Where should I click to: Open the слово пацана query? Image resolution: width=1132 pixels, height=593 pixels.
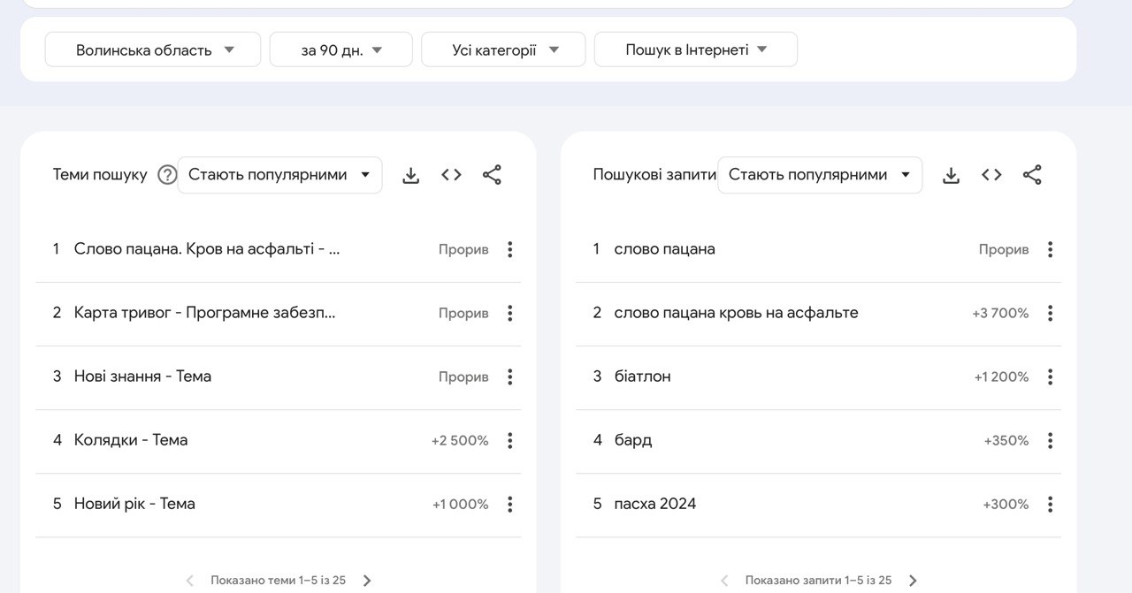click(664, 249)
